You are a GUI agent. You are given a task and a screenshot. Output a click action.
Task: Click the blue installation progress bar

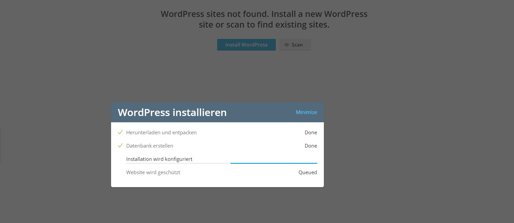tap(274, 164)
